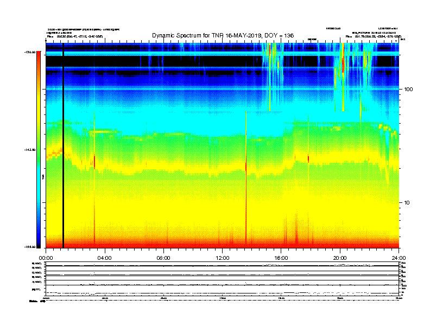Click the "16:00" time axis label
This screenshot has width=430, height=332.
pyautogui.click(x=281, y=258)
